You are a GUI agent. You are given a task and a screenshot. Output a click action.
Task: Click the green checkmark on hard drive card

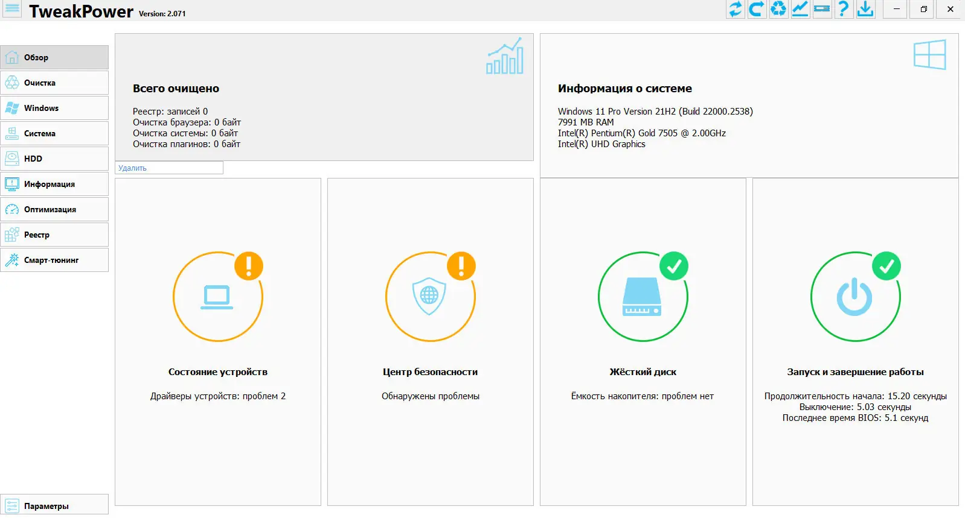(674, 266)
